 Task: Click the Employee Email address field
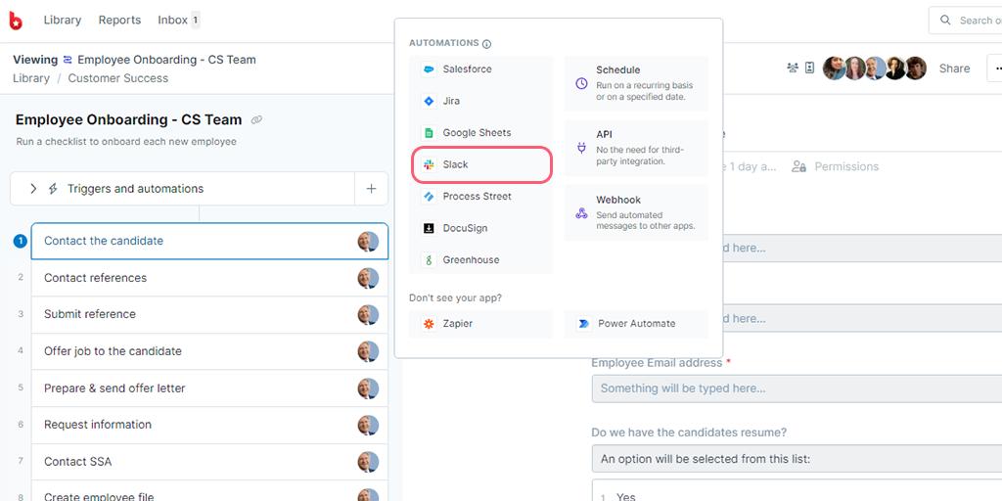coord(797,388)
